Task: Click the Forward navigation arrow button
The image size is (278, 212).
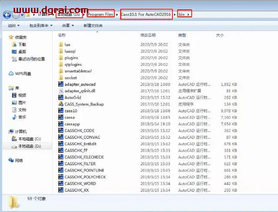Action: [16, 15]
